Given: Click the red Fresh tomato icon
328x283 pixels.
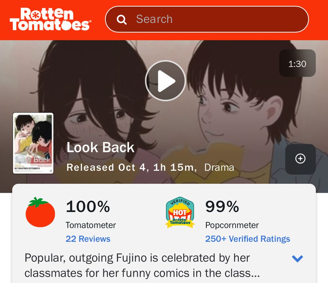Looking at the screenshot, I should [40, 212].
